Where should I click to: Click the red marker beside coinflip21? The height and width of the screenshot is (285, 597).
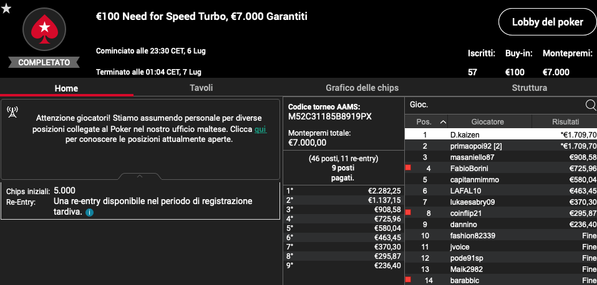(x=408, y=212)
